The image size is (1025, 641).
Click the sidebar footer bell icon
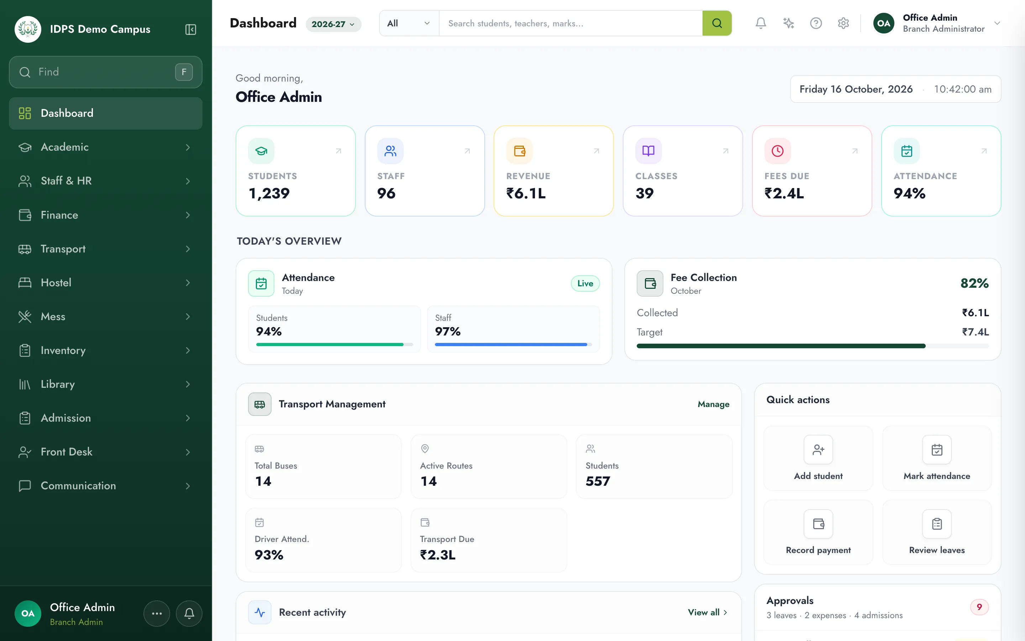pyautogui.click(x=189, y=613)
